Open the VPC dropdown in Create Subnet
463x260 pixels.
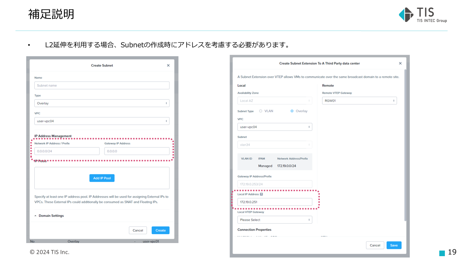tap(102, 121)
